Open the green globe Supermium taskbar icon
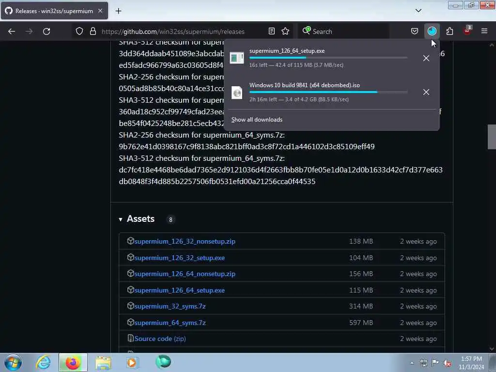This screenshot has height=372, width=496. click(x=163, y=362)
